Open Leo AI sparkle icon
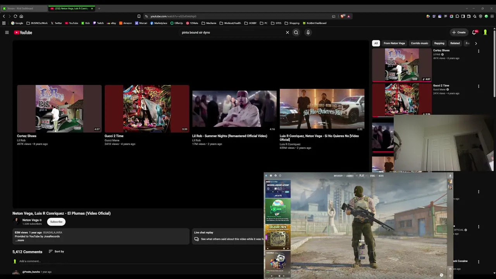The width and height of the screenshot is (496, 279). pos(475,16)
